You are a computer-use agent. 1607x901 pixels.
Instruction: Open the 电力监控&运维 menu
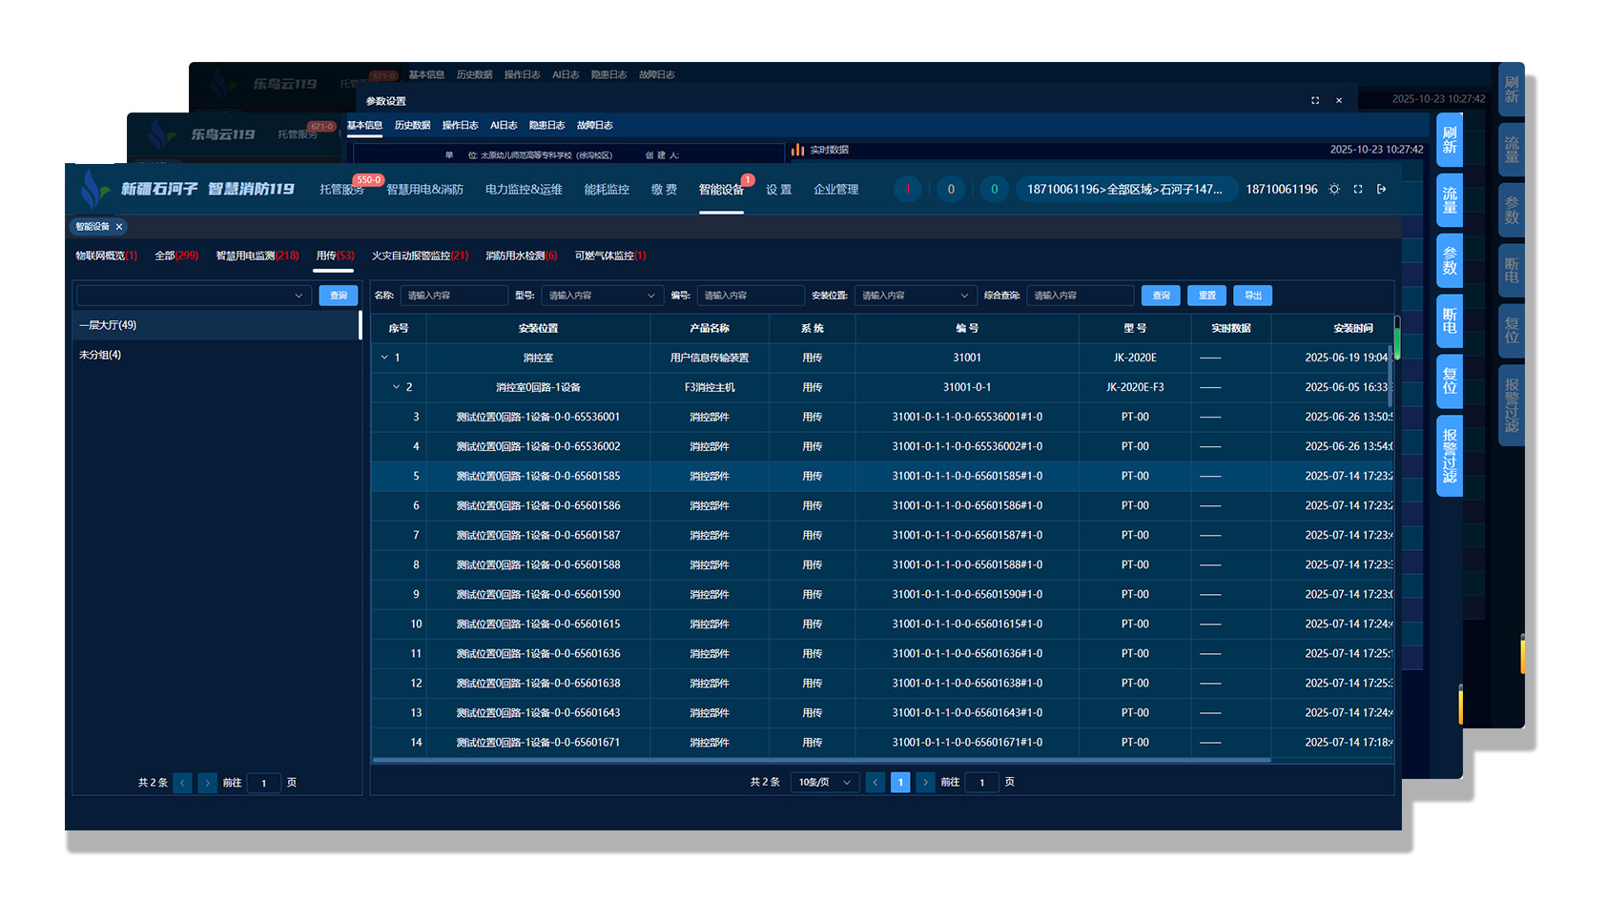point(524,189)
